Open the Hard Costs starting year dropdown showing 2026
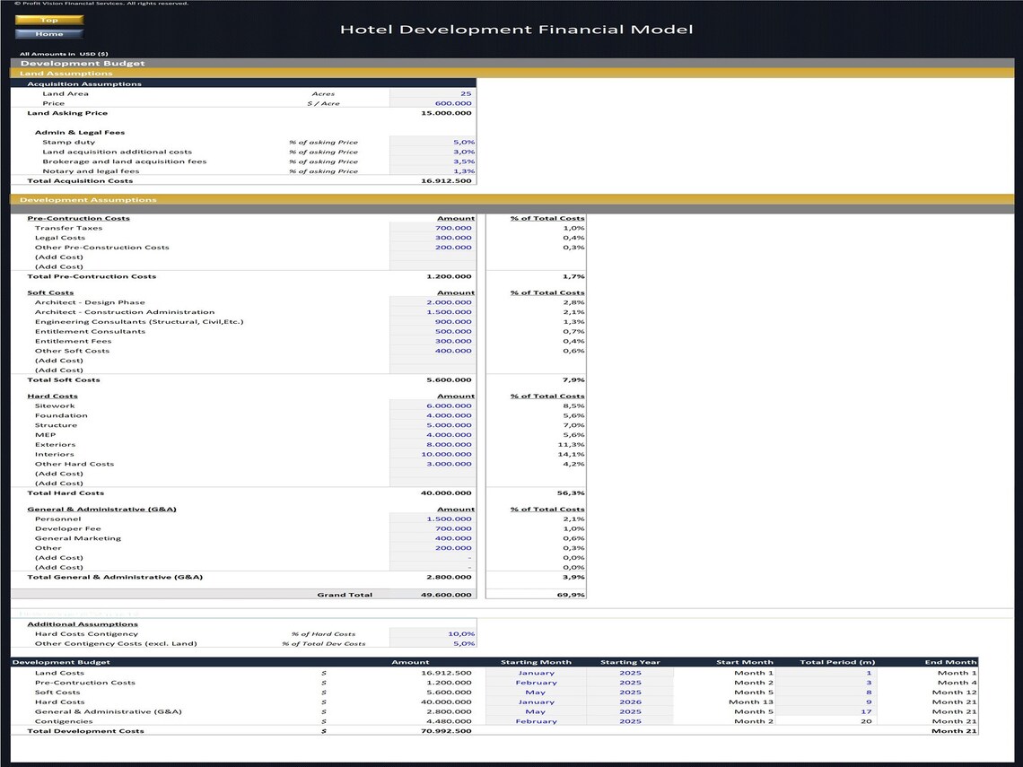Screen dimensions: 1023x767 [x=630, y=702]
